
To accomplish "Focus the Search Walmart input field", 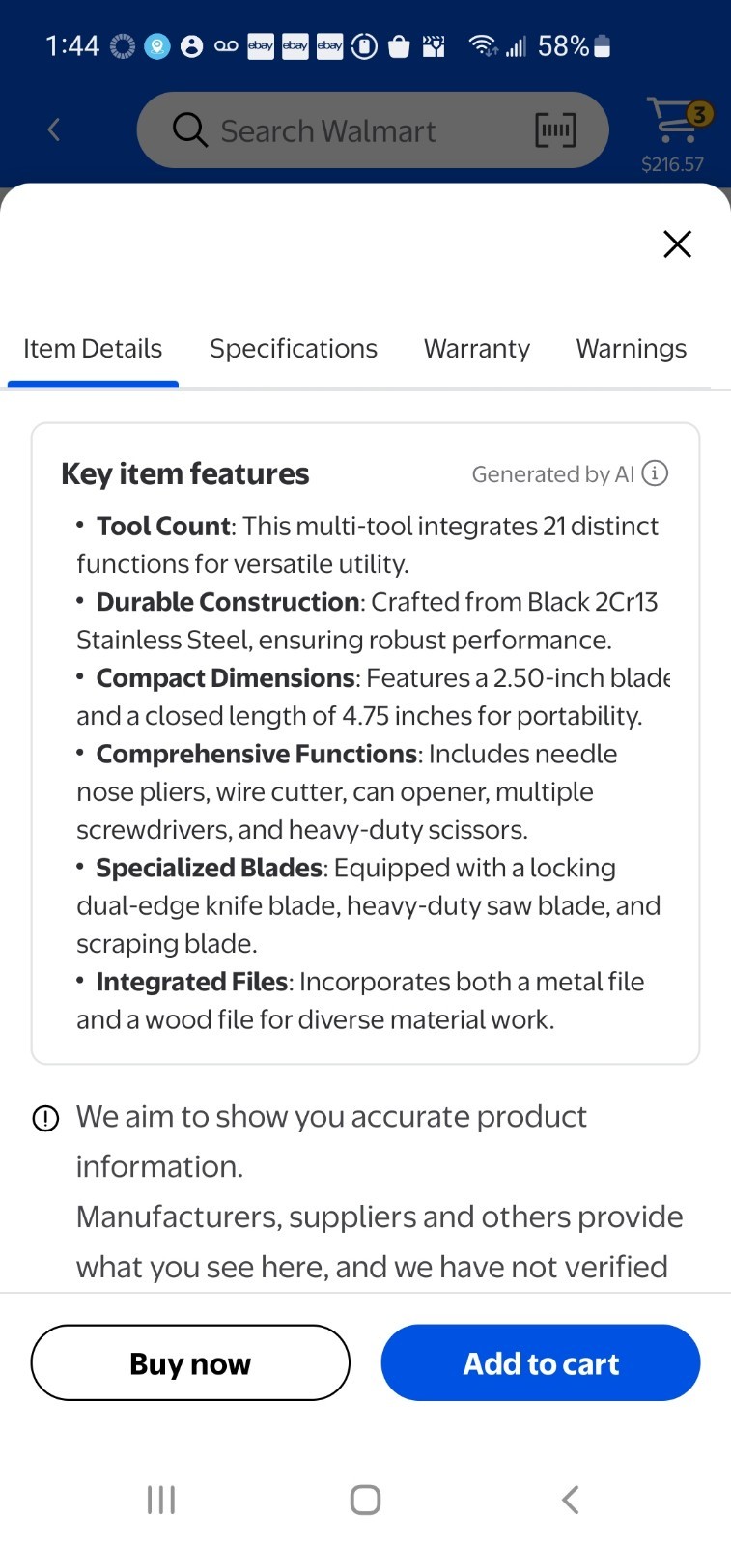I will click(373, 129).
